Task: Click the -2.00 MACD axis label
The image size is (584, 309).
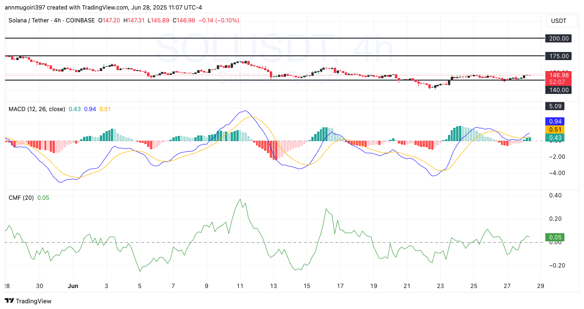Action: click(556, 156)
